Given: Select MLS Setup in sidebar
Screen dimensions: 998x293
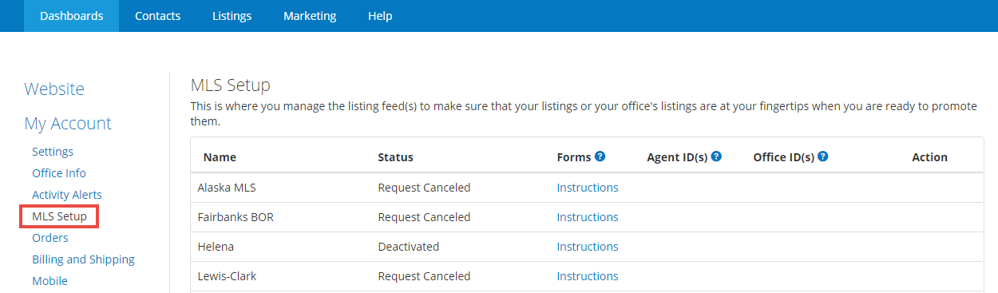Looking at the screenshot, I should 59,216.
